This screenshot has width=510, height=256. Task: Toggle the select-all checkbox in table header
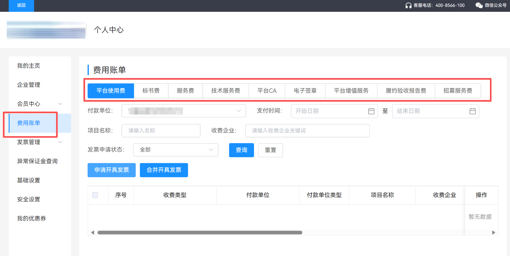click(x=95, y=195)
